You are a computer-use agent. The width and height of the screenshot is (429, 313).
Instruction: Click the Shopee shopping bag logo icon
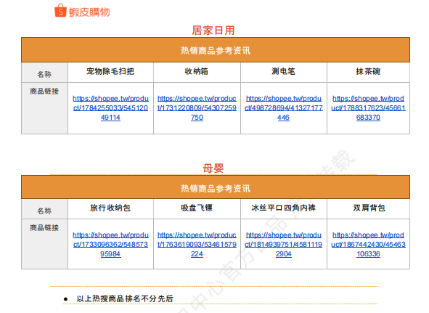click(60, 11)
